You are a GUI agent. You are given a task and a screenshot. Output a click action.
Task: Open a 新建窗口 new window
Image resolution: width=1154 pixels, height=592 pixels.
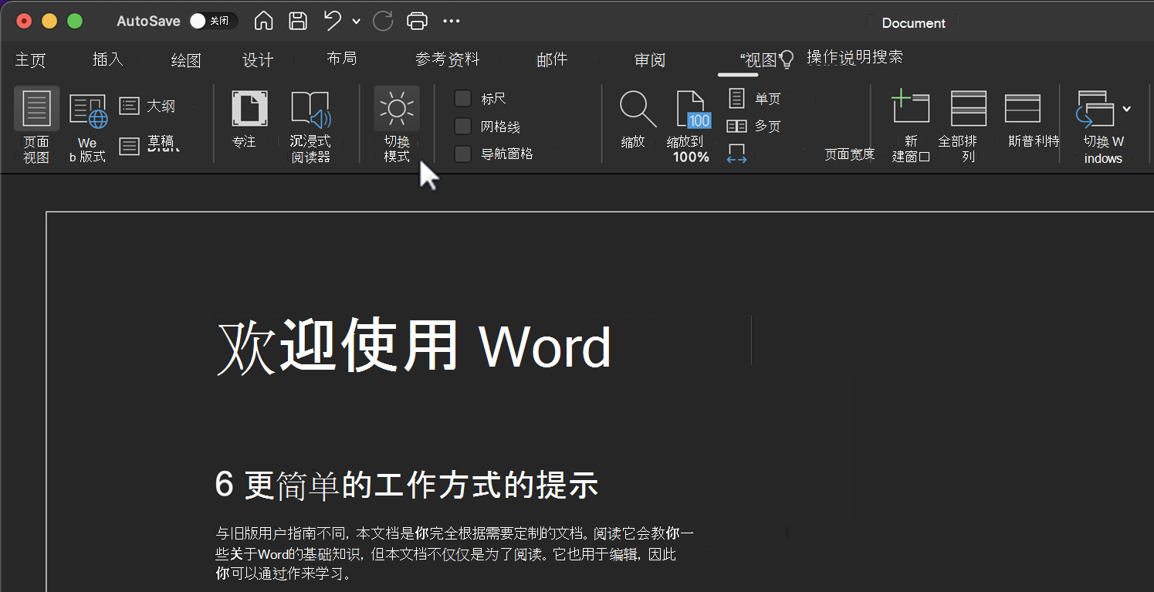[x=911, y=127]
